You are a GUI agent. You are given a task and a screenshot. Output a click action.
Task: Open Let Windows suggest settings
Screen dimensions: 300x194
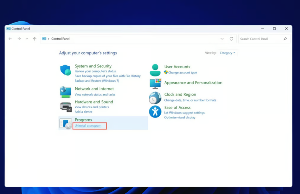tap(184, 112)
